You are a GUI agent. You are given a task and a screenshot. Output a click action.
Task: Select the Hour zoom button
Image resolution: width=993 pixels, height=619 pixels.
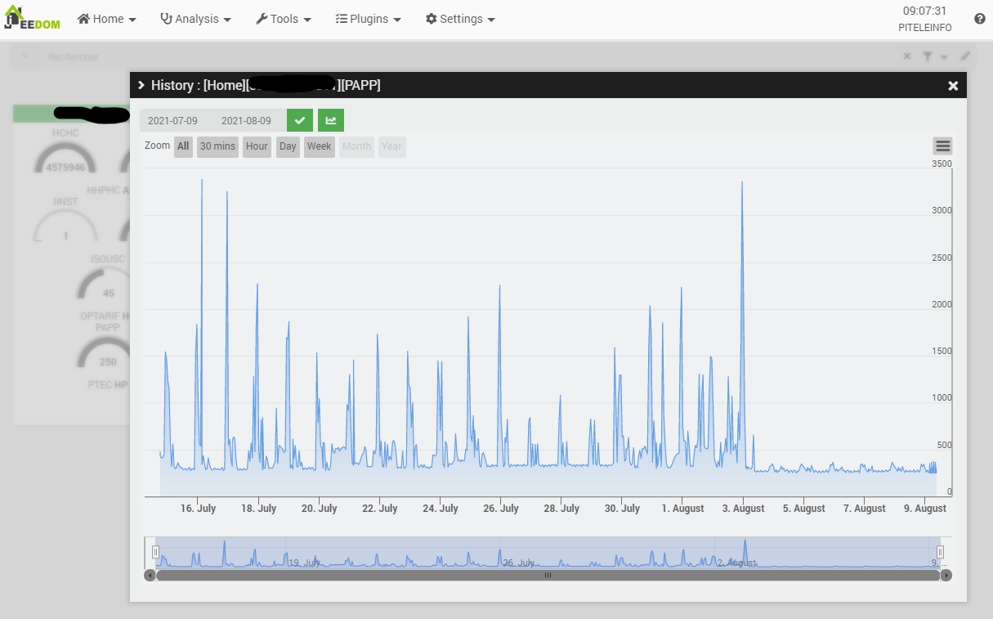pos(257,146)
